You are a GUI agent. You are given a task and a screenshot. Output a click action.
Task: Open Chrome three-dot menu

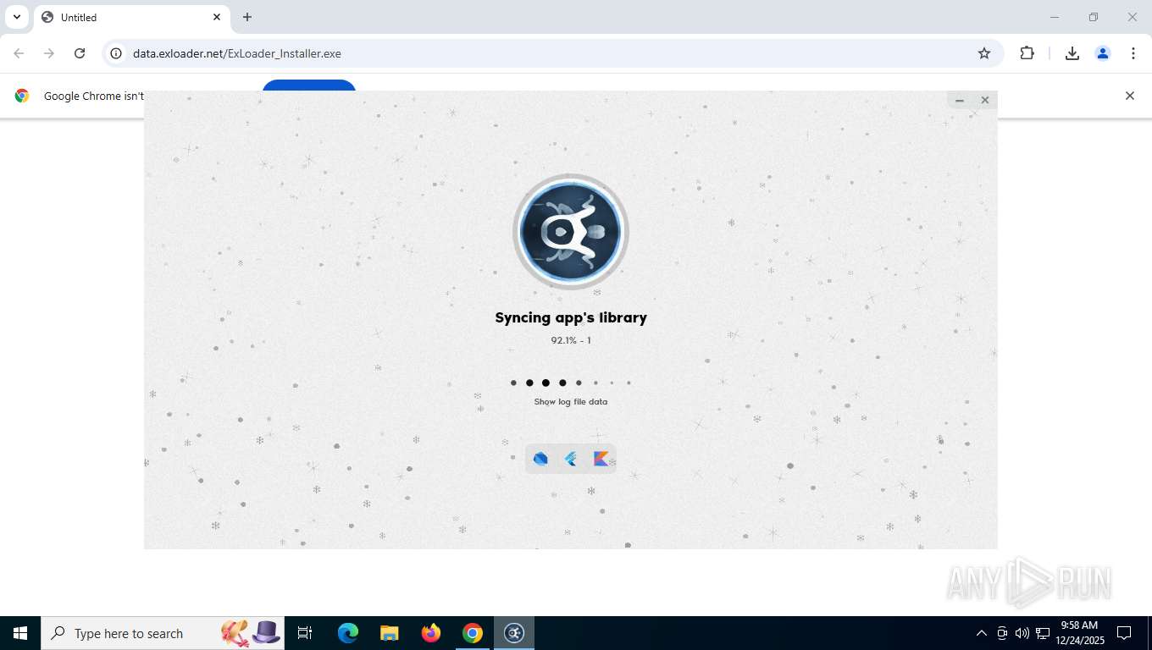point(1133,53)
